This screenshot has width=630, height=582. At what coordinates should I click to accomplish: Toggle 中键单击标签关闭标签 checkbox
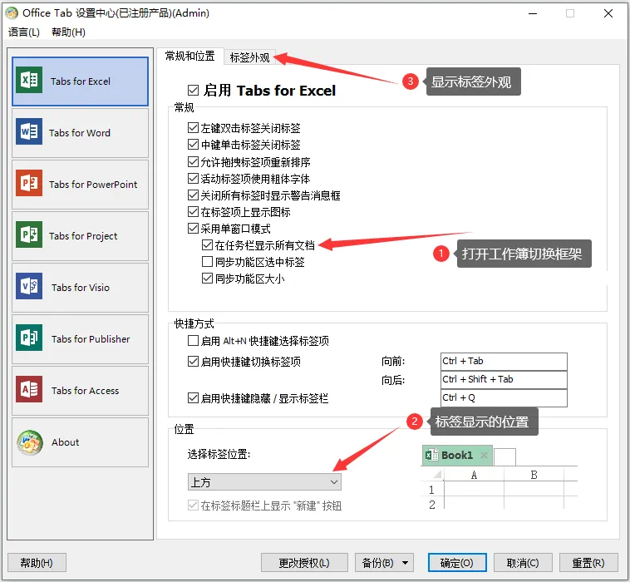193,145
